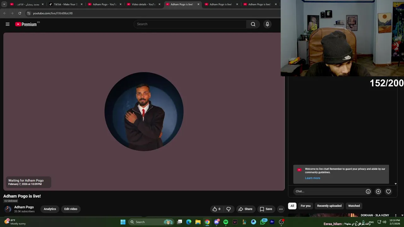Open video options for DOKHAN - 3LA HZNY
This screenshot has height=227, width=404.
(395, 215)
